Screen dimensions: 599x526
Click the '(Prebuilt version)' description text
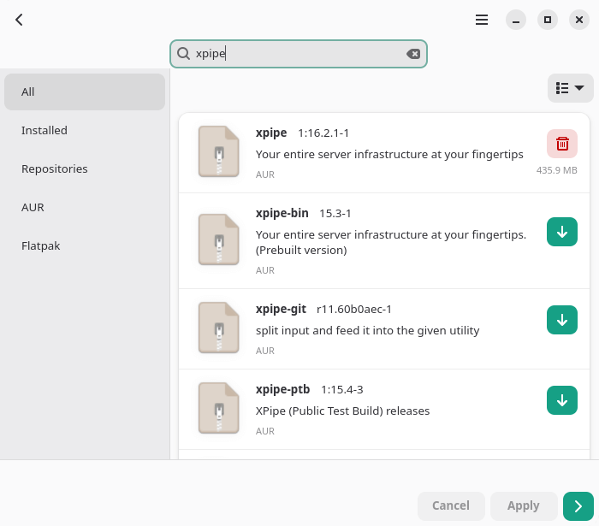pyautogui.click(x=301, y=251)
